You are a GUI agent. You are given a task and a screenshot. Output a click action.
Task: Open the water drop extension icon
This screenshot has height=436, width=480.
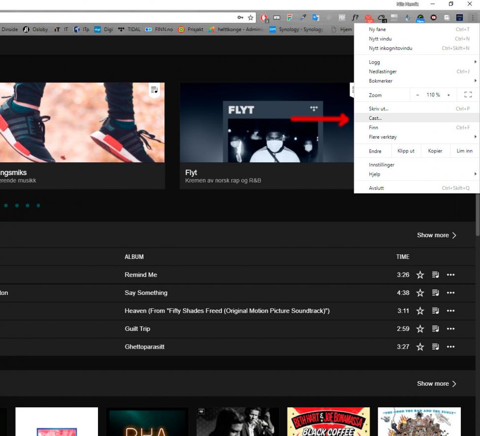pos(407,18)
